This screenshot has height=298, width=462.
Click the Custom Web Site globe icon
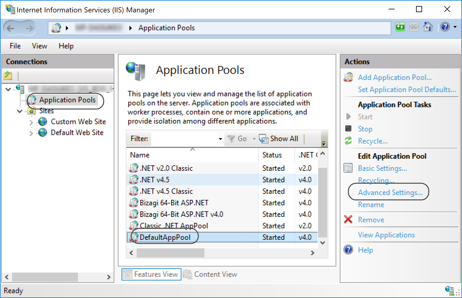[x=43, y=122]
